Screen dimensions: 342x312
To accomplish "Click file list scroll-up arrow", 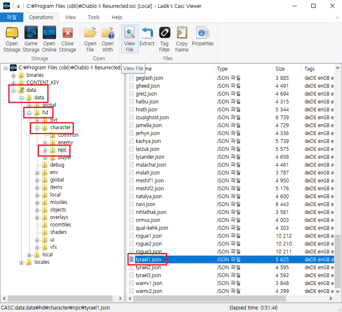I will point(337,68).
